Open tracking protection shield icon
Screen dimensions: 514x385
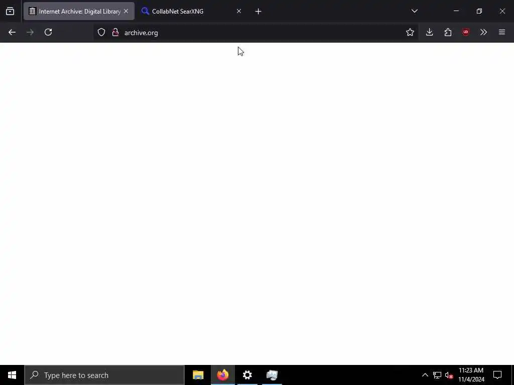[x=101, y=32]
